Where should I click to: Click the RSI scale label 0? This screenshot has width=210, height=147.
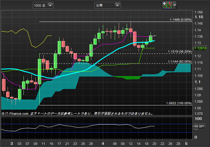(196, 137)
